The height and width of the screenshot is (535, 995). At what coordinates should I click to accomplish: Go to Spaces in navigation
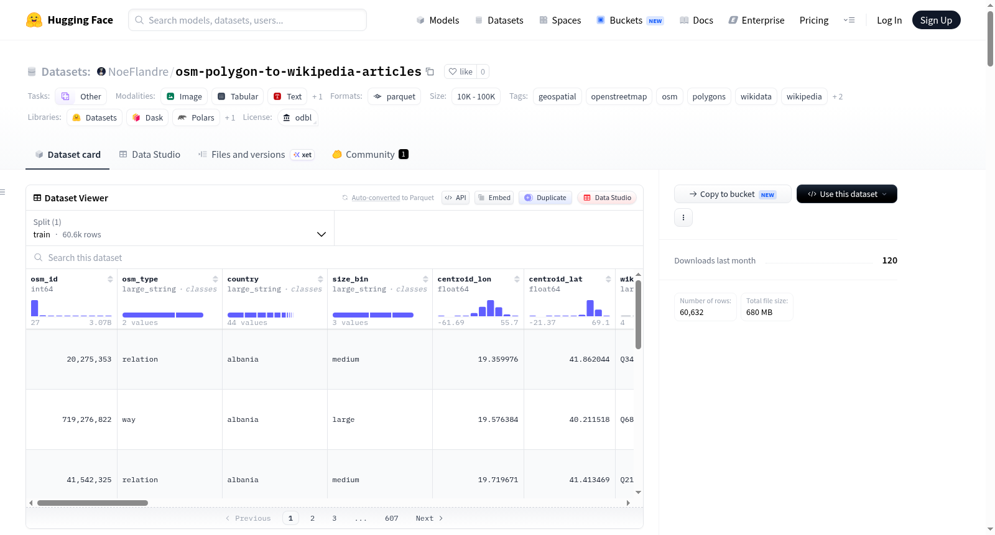(560, 20)
